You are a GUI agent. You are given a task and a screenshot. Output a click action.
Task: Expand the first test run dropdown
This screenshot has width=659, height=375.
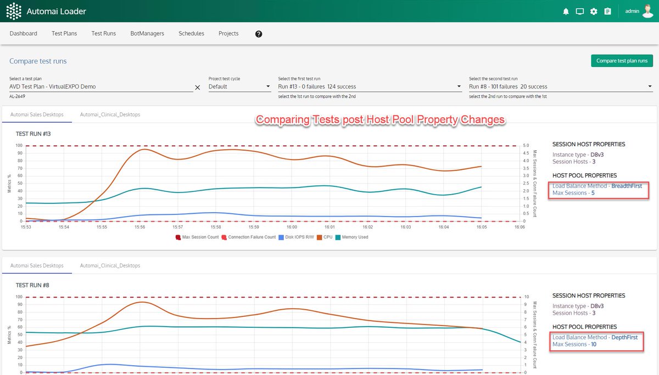(x=370, y=87)
